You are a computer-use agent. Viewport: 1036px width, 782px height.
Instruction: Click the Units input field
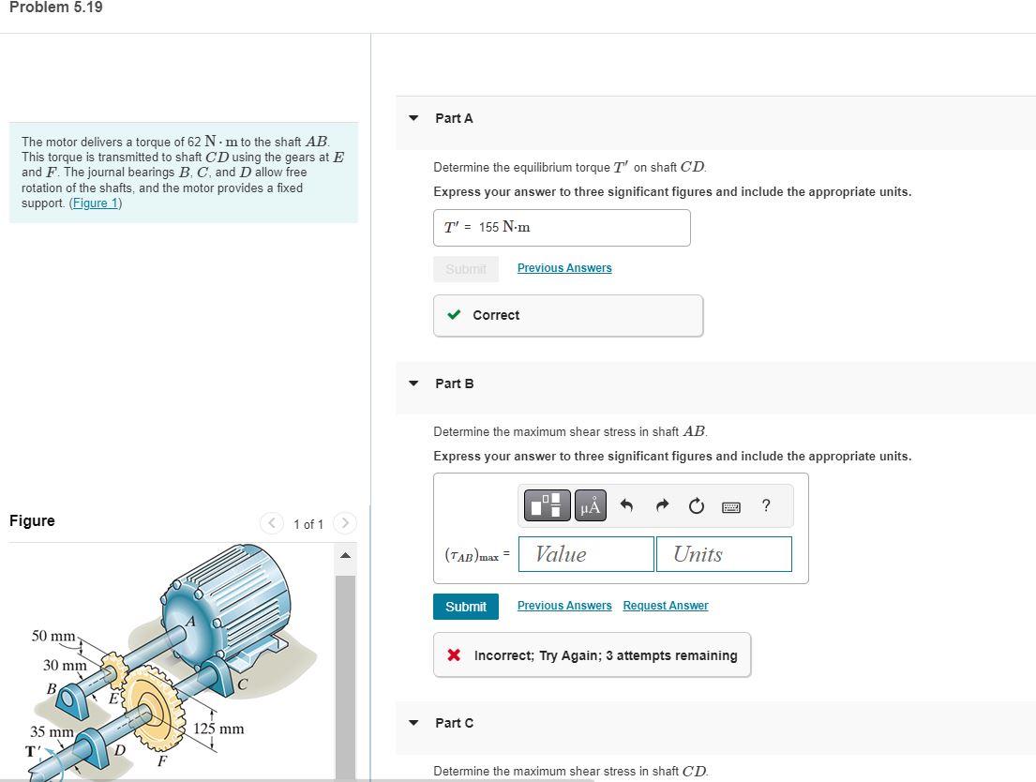click(724, 554)
